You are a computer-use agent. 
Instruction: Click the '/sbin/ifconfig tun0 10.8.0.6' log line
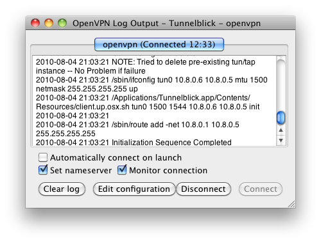[x=152, y=80]
